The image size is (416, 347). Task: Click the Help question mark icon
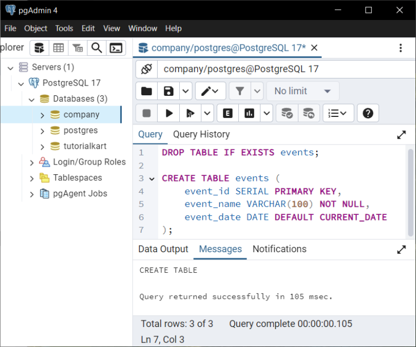pyautogui.click(x=368, y=113)
